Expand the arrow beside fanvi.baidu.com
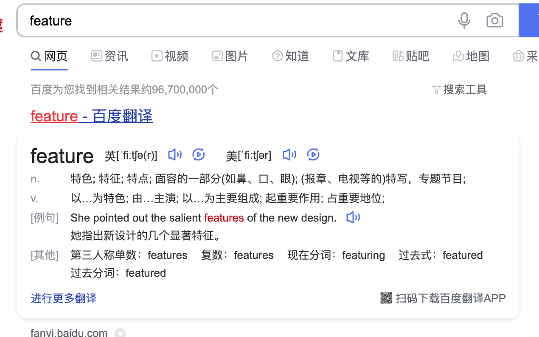Screen dimensions: 539x337 pyautogui.click(x=120, y=333)
